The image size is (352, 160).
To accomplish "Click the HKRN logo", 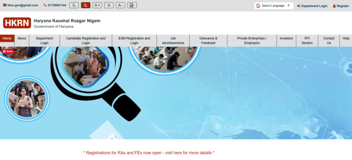I will tap(17, 23).
